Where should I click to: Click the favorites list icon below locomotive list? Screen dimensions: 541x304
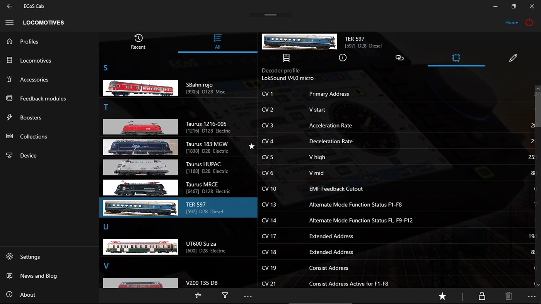coord(198,296)
